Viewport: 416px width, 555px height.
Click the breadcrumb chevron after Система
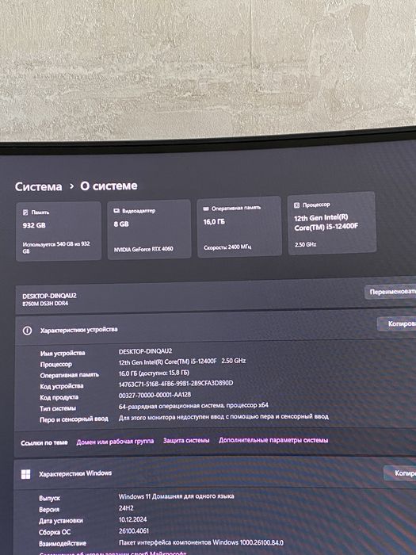pyautogui.click(x=71, y=186)
